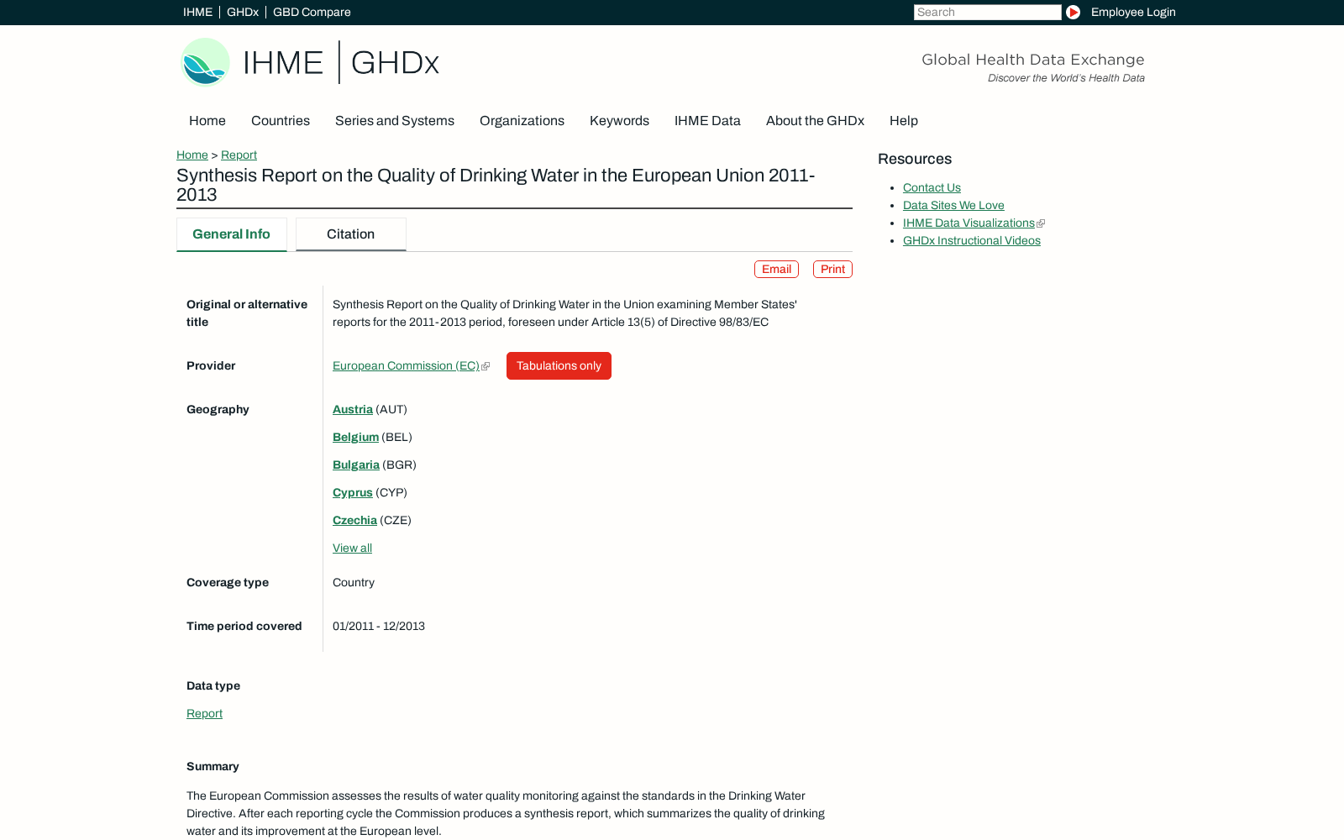The height and width of the screenshot is (840, 1344).
Task: Click the GHDx header wordmark
Action: (395, 62)
